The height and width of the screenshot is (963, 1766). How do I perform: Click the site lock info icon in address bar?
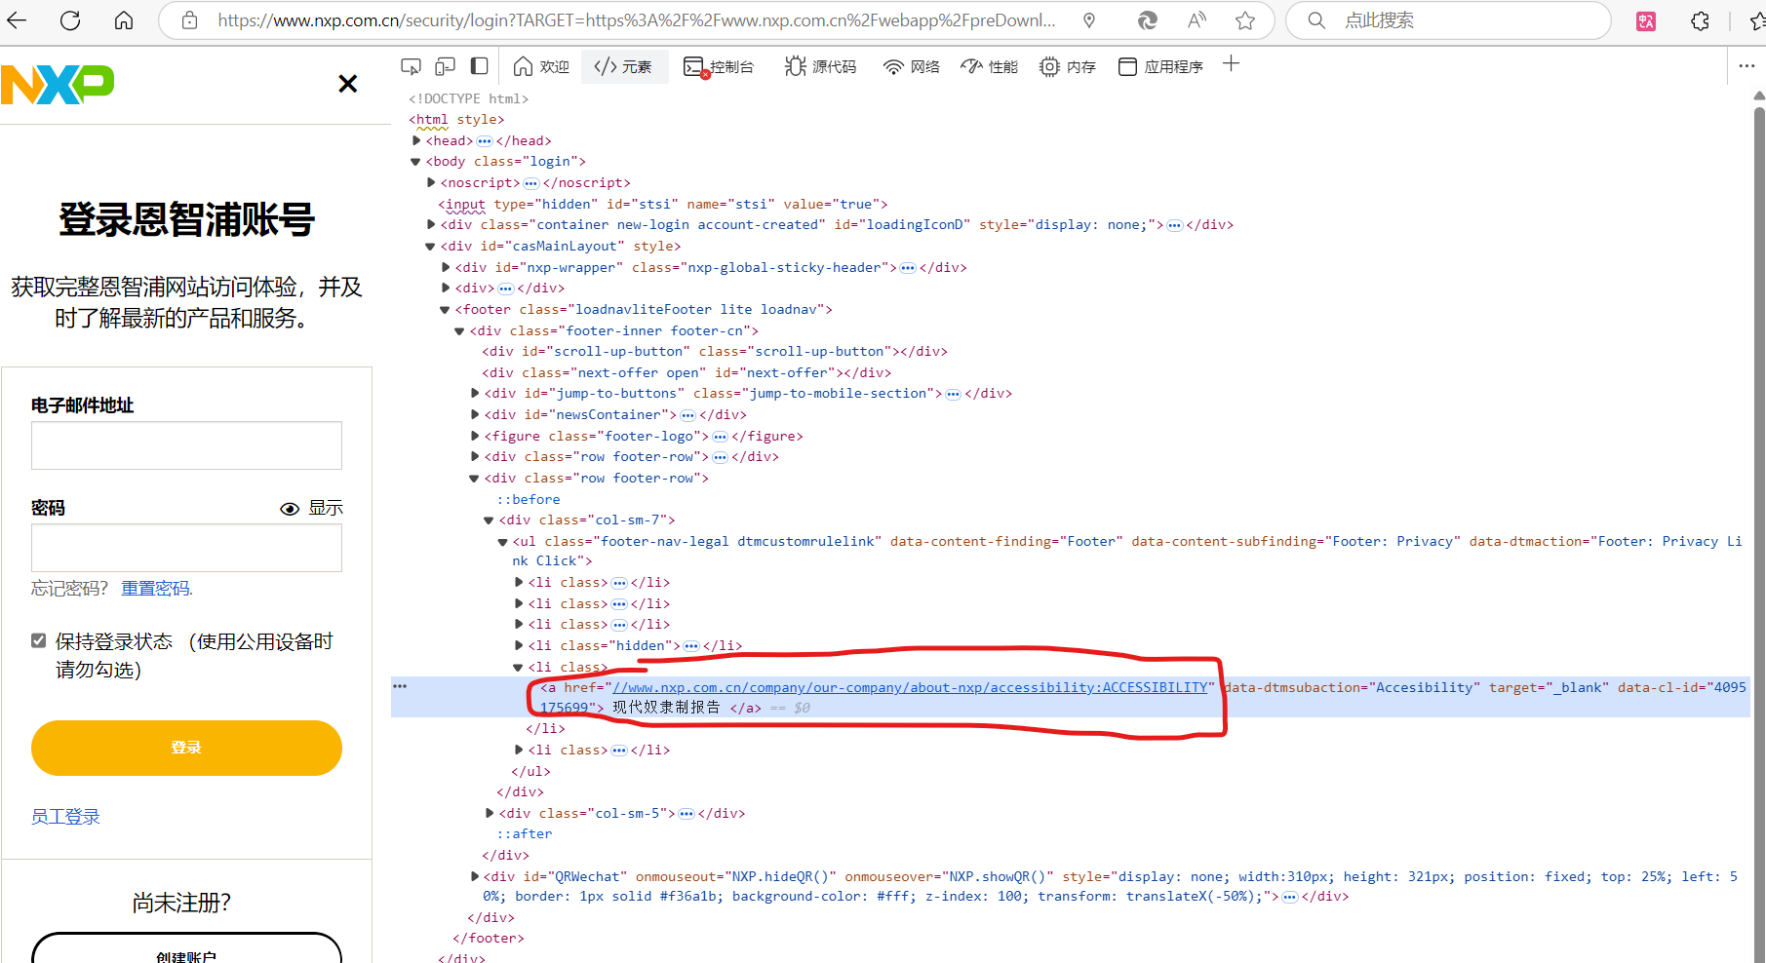pos(190,20)
